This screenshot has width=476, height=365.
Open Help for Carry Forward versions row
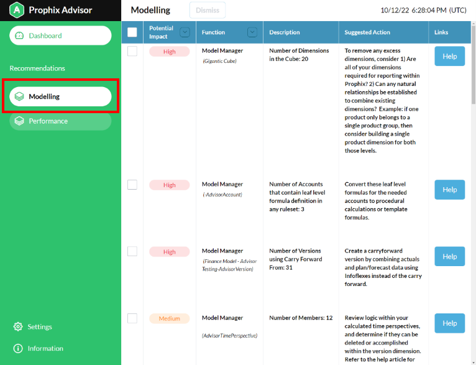click(x=449, y=257)
